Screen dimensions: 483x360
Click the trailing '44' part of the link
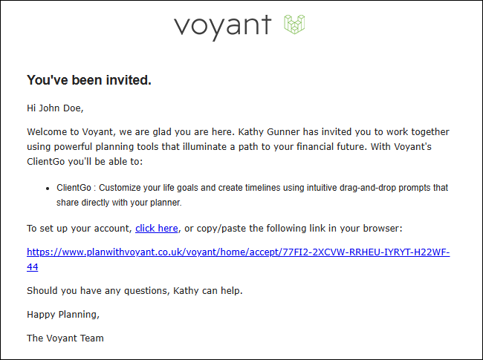pos(33,266)
